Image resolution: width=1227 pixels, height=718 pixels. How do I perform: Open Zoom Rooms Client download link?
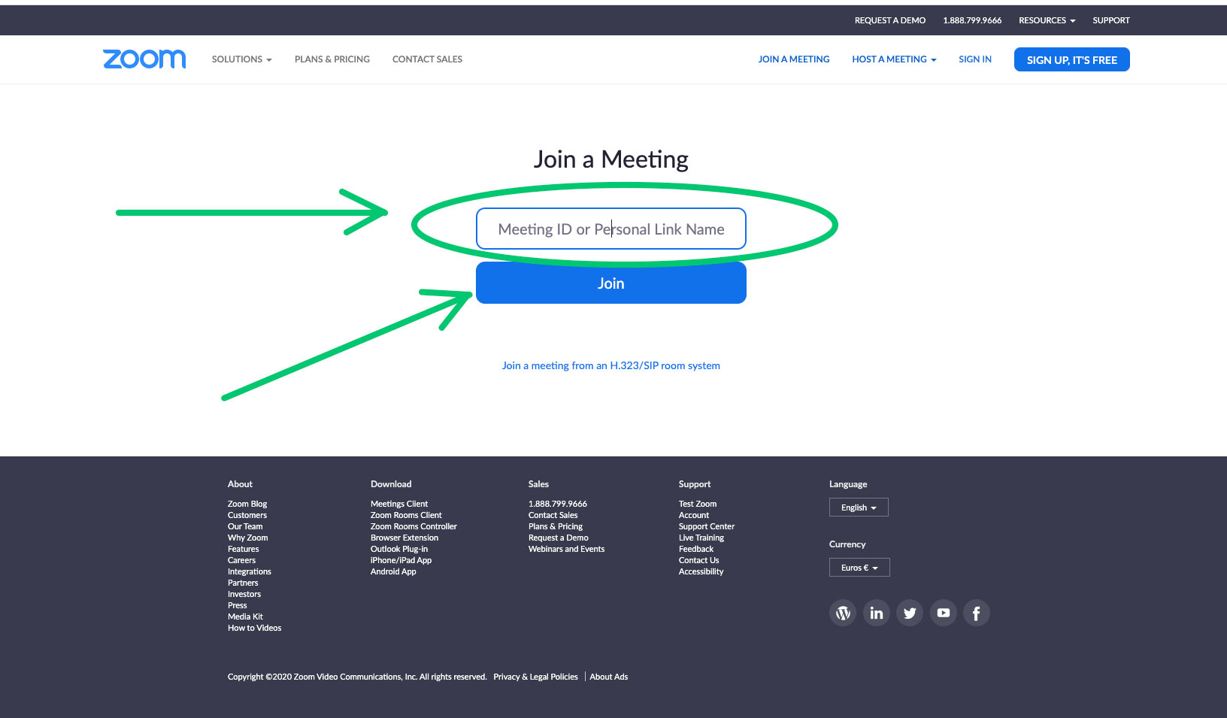click(406, 515)
